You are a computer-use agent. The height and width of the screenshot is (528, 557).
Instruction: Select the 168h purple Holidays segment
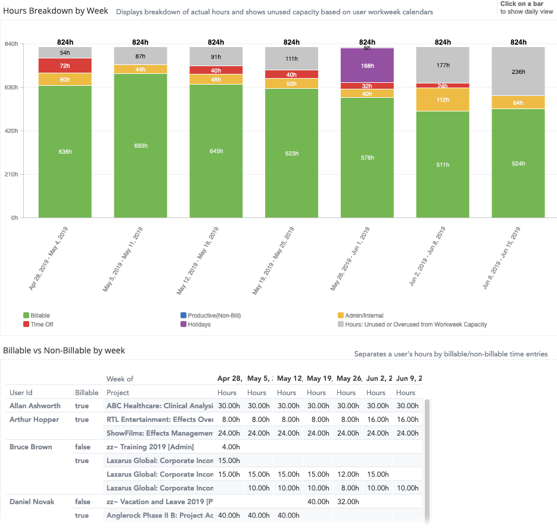click(x=367, y=66)
